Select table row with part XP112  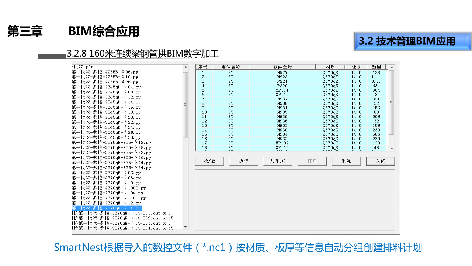pyautogui.click(x=291, y=95)
